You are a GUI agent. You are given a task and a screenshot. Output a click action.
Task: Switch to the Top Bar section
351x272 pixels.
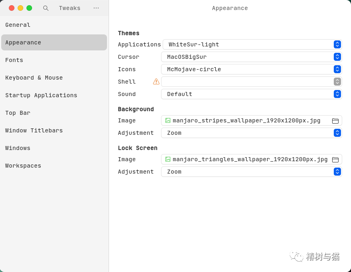coord(18,113)
